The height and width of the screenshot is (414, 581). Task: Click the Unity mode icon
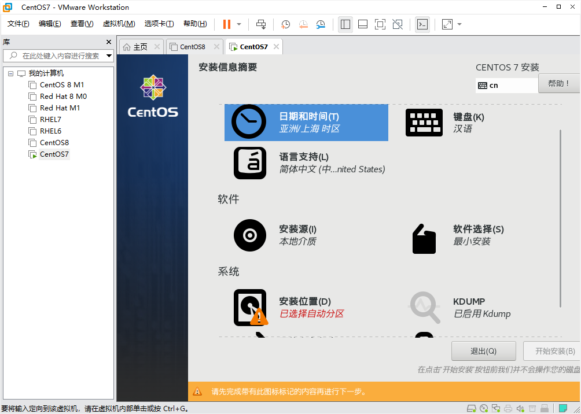click(x=398, y=24)
